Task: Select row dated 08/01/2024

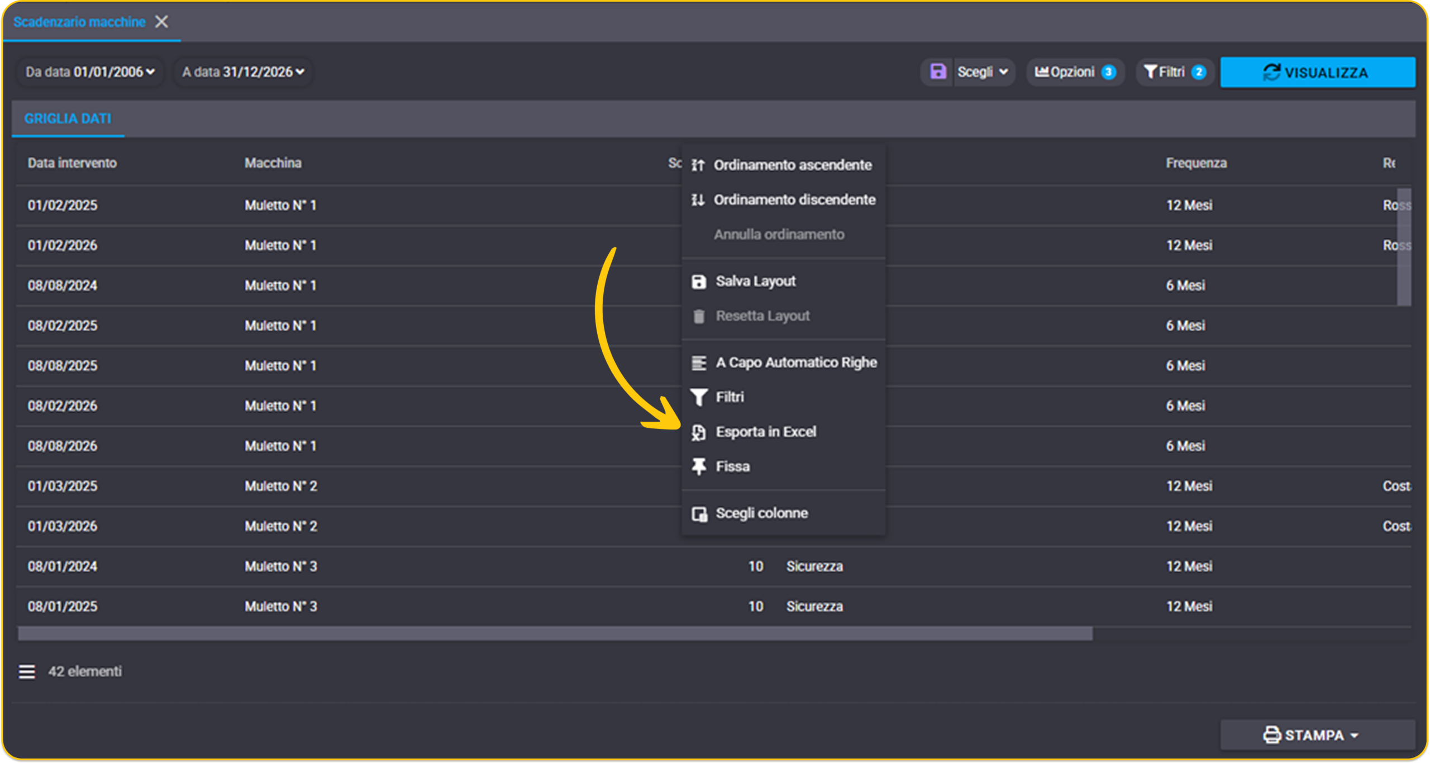Action: pos(713,567)
